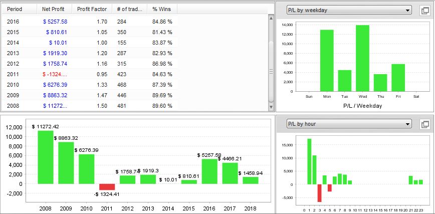
Task: Select the 2014 row in the period table
Action: [x=90, y=43]
